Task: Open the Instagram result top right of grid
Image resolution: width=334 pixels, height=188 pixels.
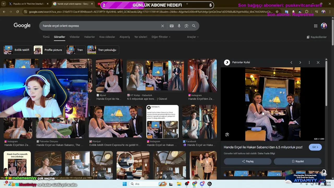Action: [x=202, y=75]
